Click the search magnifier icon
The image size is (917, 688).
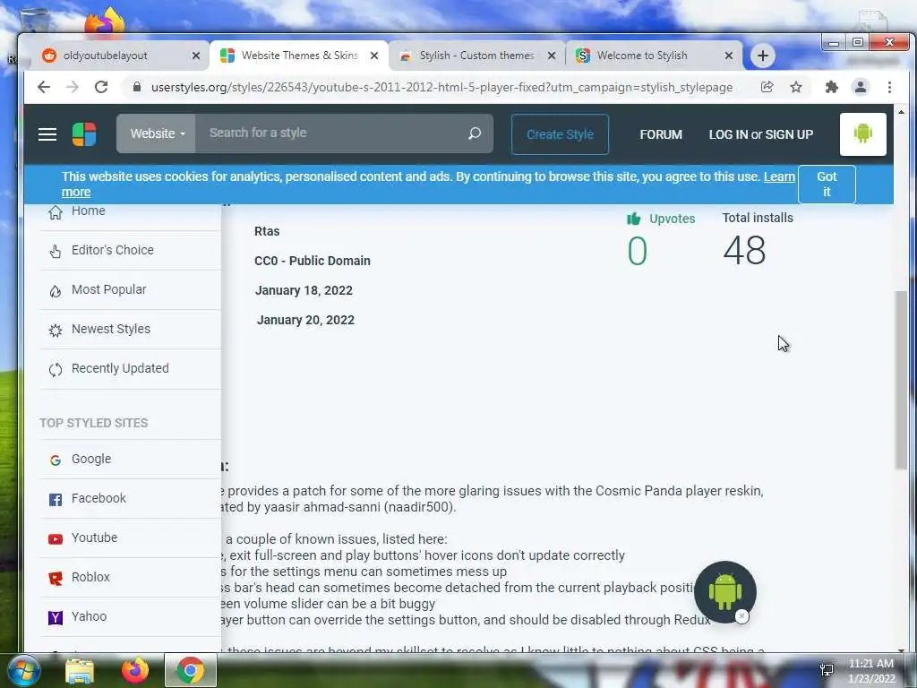[x=475, y=133]
